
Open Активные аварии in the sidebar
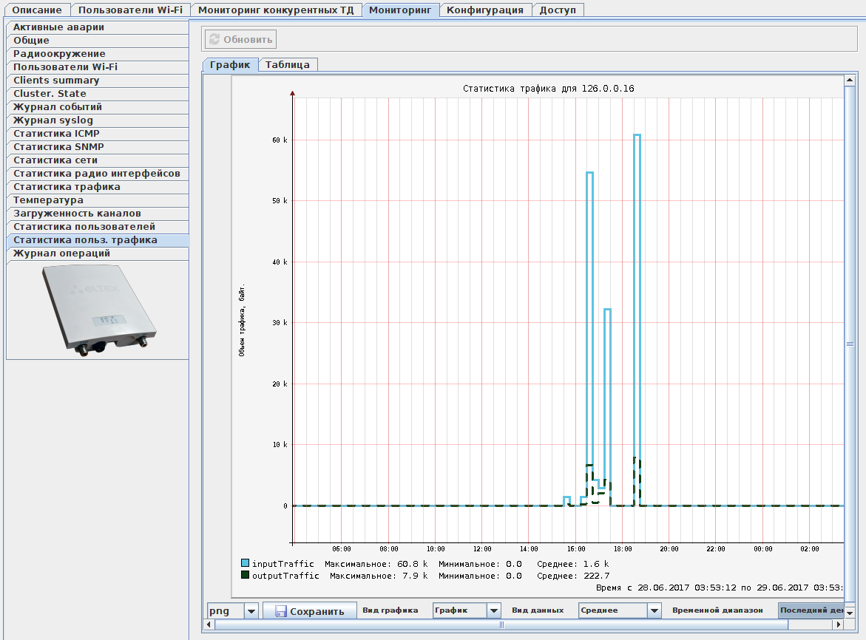pyautogui.click(x=59, y=27)
